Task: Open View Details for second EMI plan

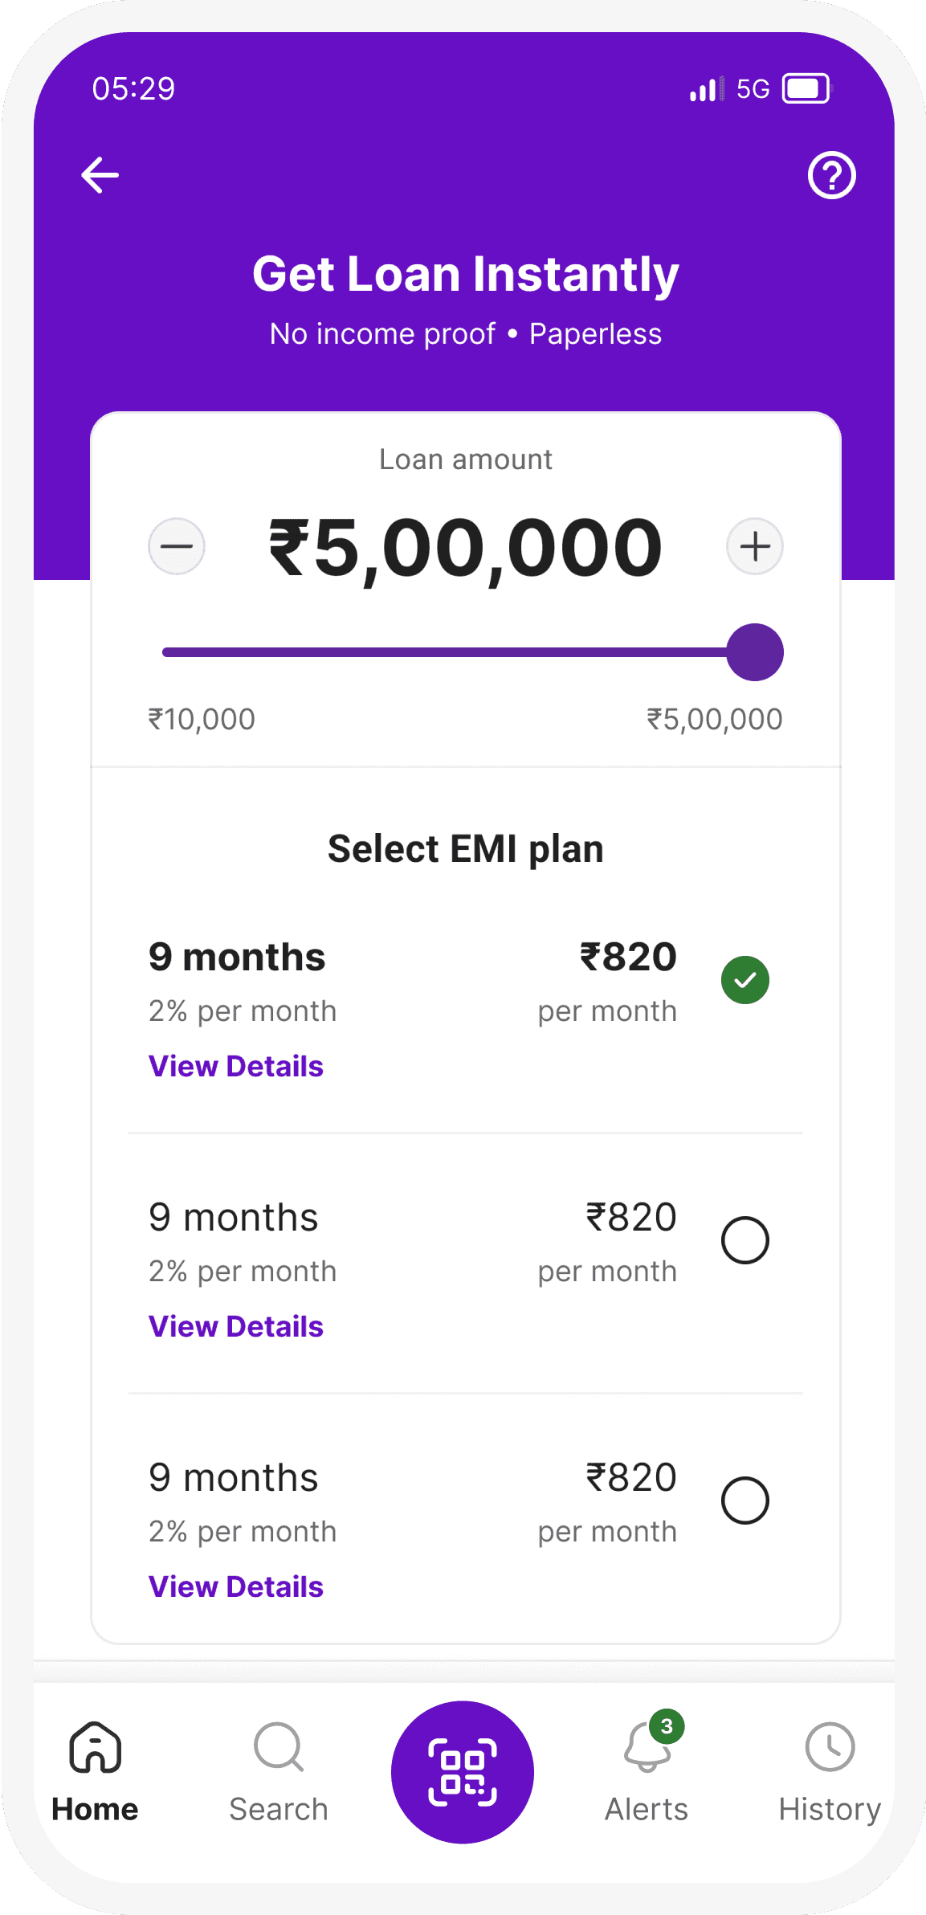Action: (x=236, y=1327)
